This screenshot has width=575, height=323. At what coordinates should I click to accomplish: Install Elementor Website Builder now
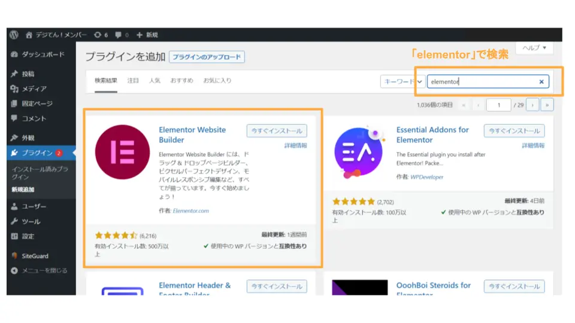point(277,131)
